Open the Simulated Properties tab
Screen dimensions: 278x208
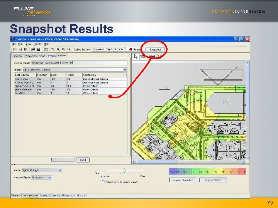coord(63,195)
